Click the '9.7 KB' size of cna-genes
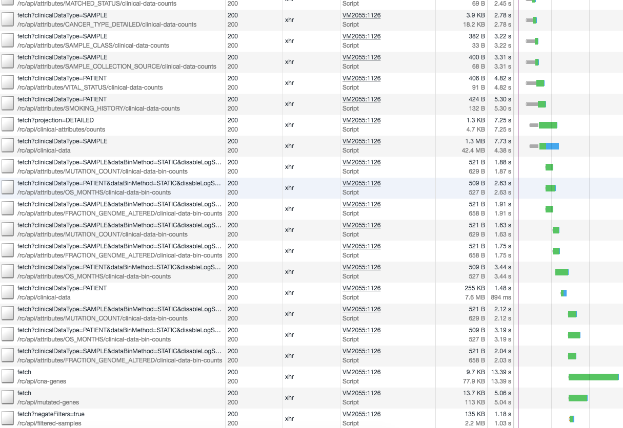The height and width of the screenshot is (428, 623). (x=476, y=372)
